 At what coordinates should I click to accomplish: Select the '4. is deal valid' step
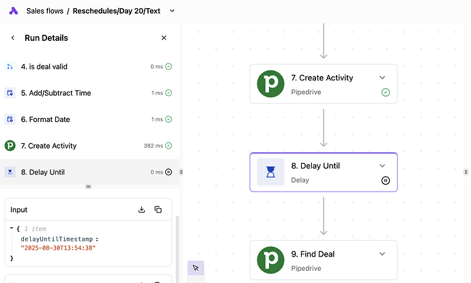pos(44,67)
